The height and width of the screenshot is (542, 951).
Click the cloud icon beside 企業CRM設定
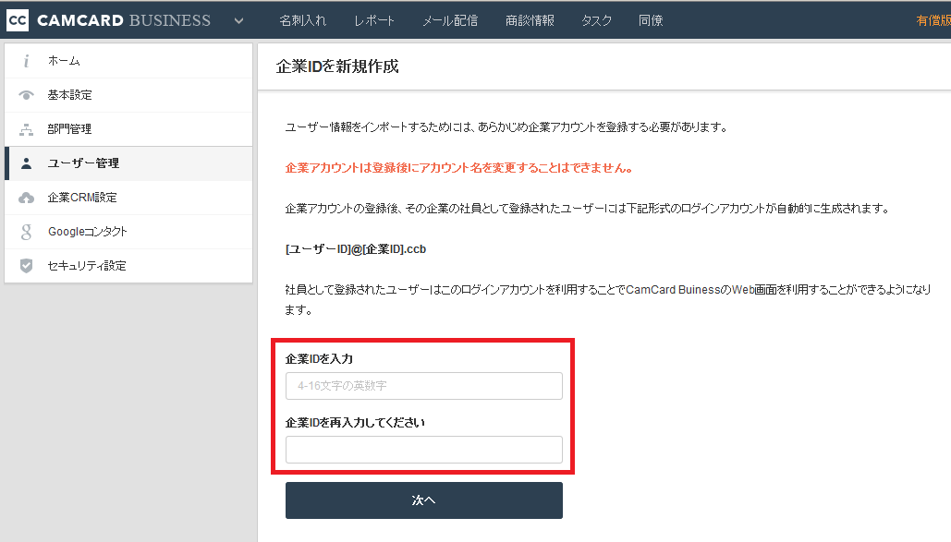[x=26, y=198]
